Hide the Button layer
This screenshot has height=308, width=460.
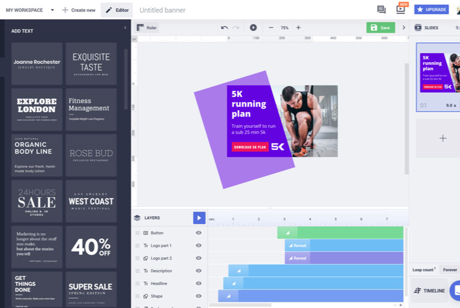(x=199, y=233)
